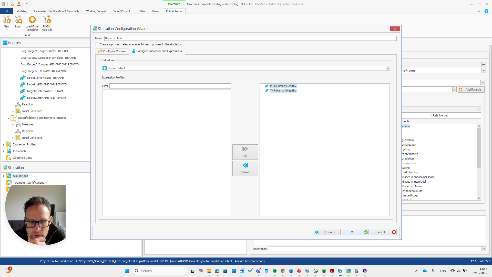
Task: Click the Remove expression profile arrow button
Action: 245,168
